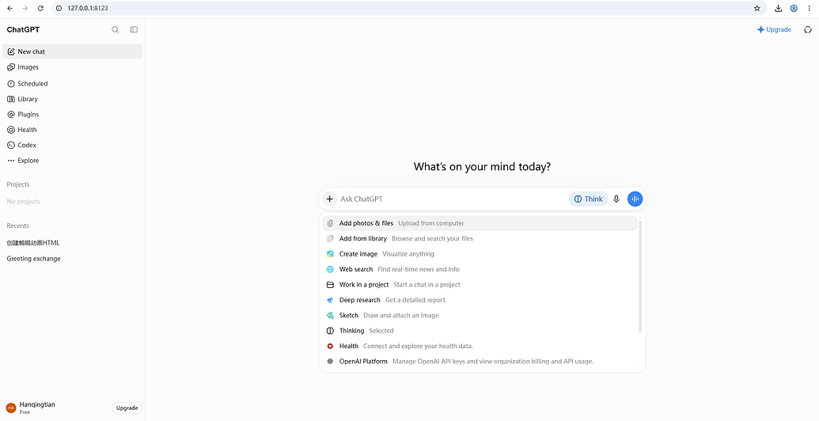Open Plugins in the sidebar
Screen dimensions: 819x421
(72, 115)
